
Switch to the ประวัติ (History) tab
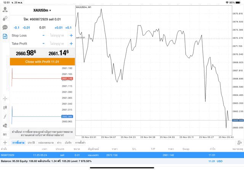(x=31, y=142)
